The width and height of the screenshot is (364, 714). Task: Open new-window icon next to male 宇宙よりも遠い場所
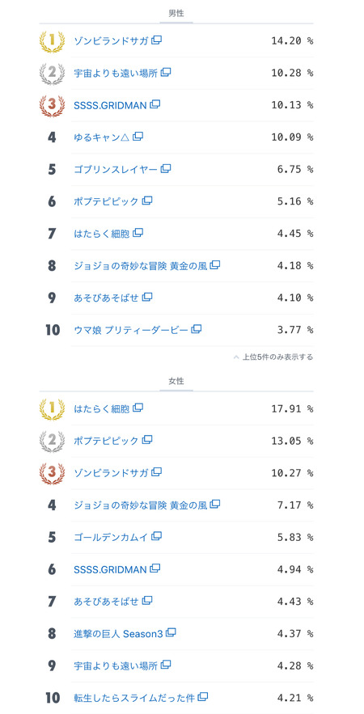[x=166, y=73]
